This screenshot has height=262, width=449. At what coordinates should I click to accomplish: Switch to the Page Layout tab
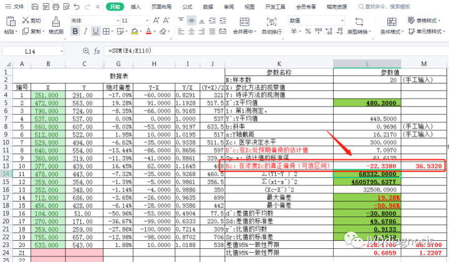coord(162,7)
